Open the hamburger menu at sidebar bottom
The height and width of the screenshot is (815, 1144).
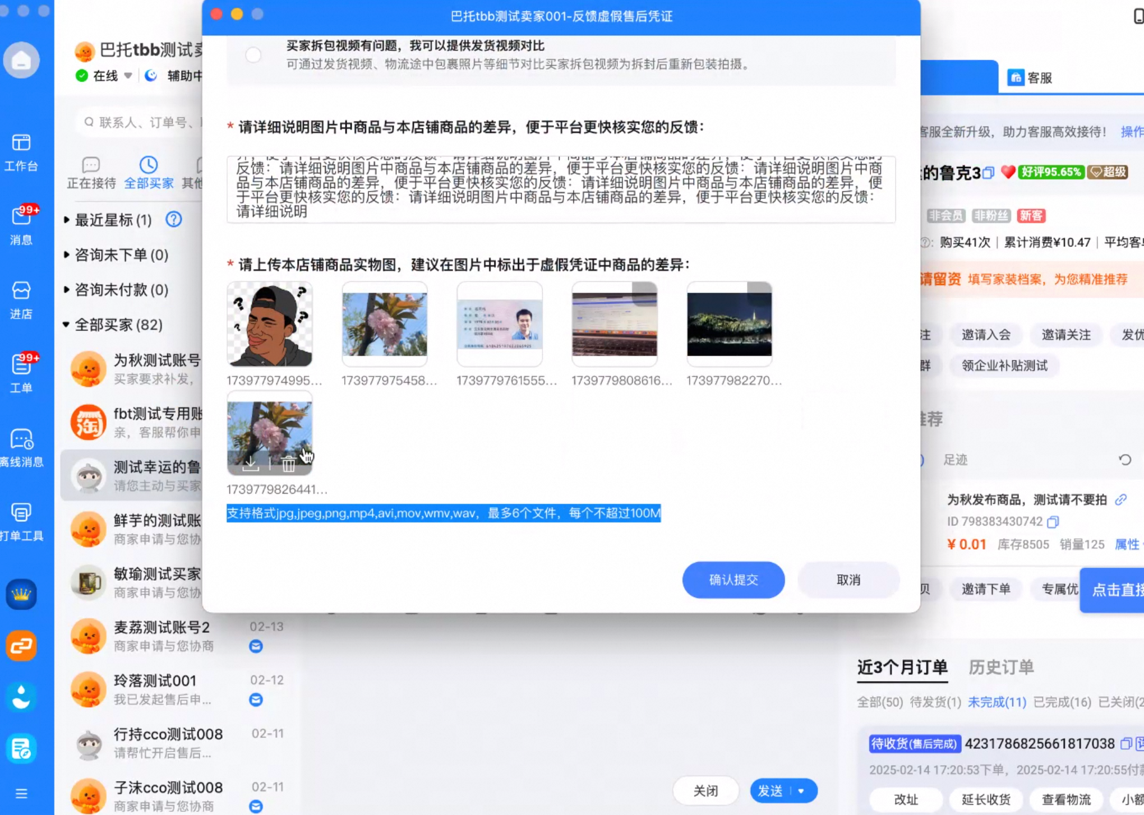tap(21, 794)
